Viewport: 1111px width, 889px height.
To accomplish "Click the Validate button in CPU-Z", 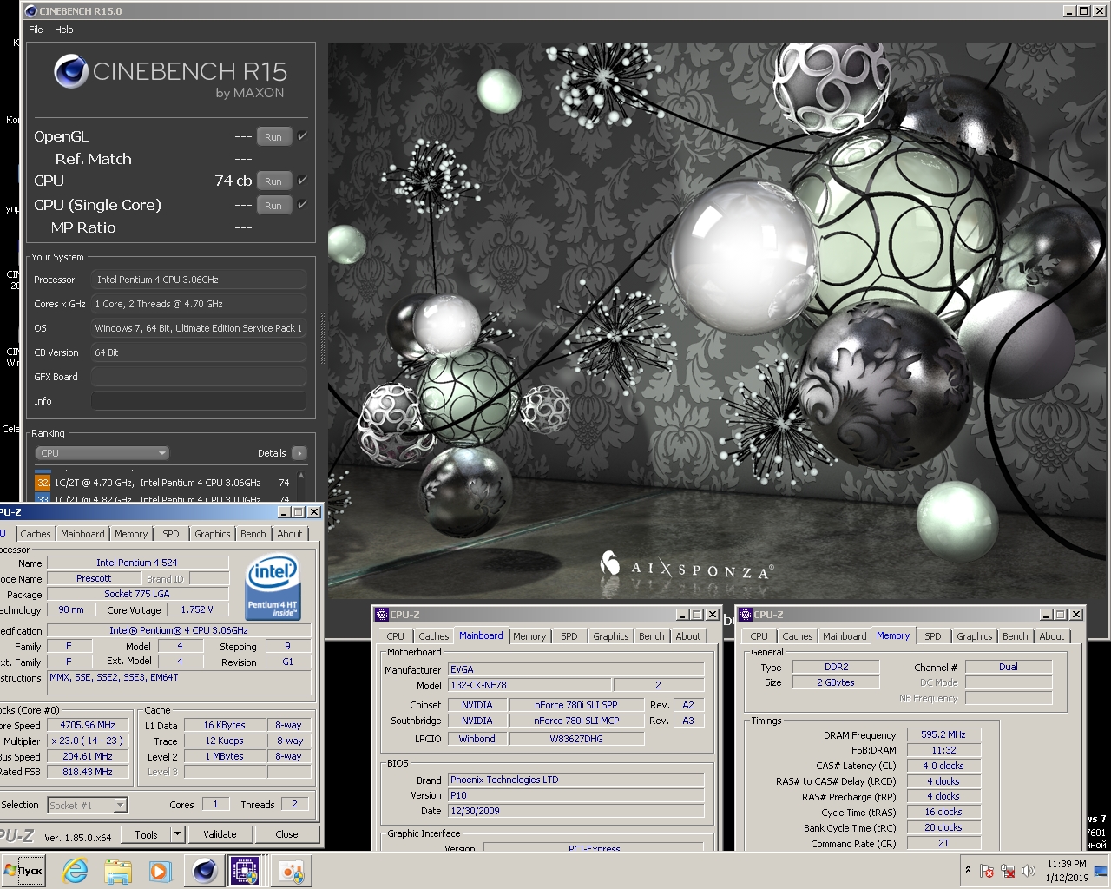I will pos(220,834).
